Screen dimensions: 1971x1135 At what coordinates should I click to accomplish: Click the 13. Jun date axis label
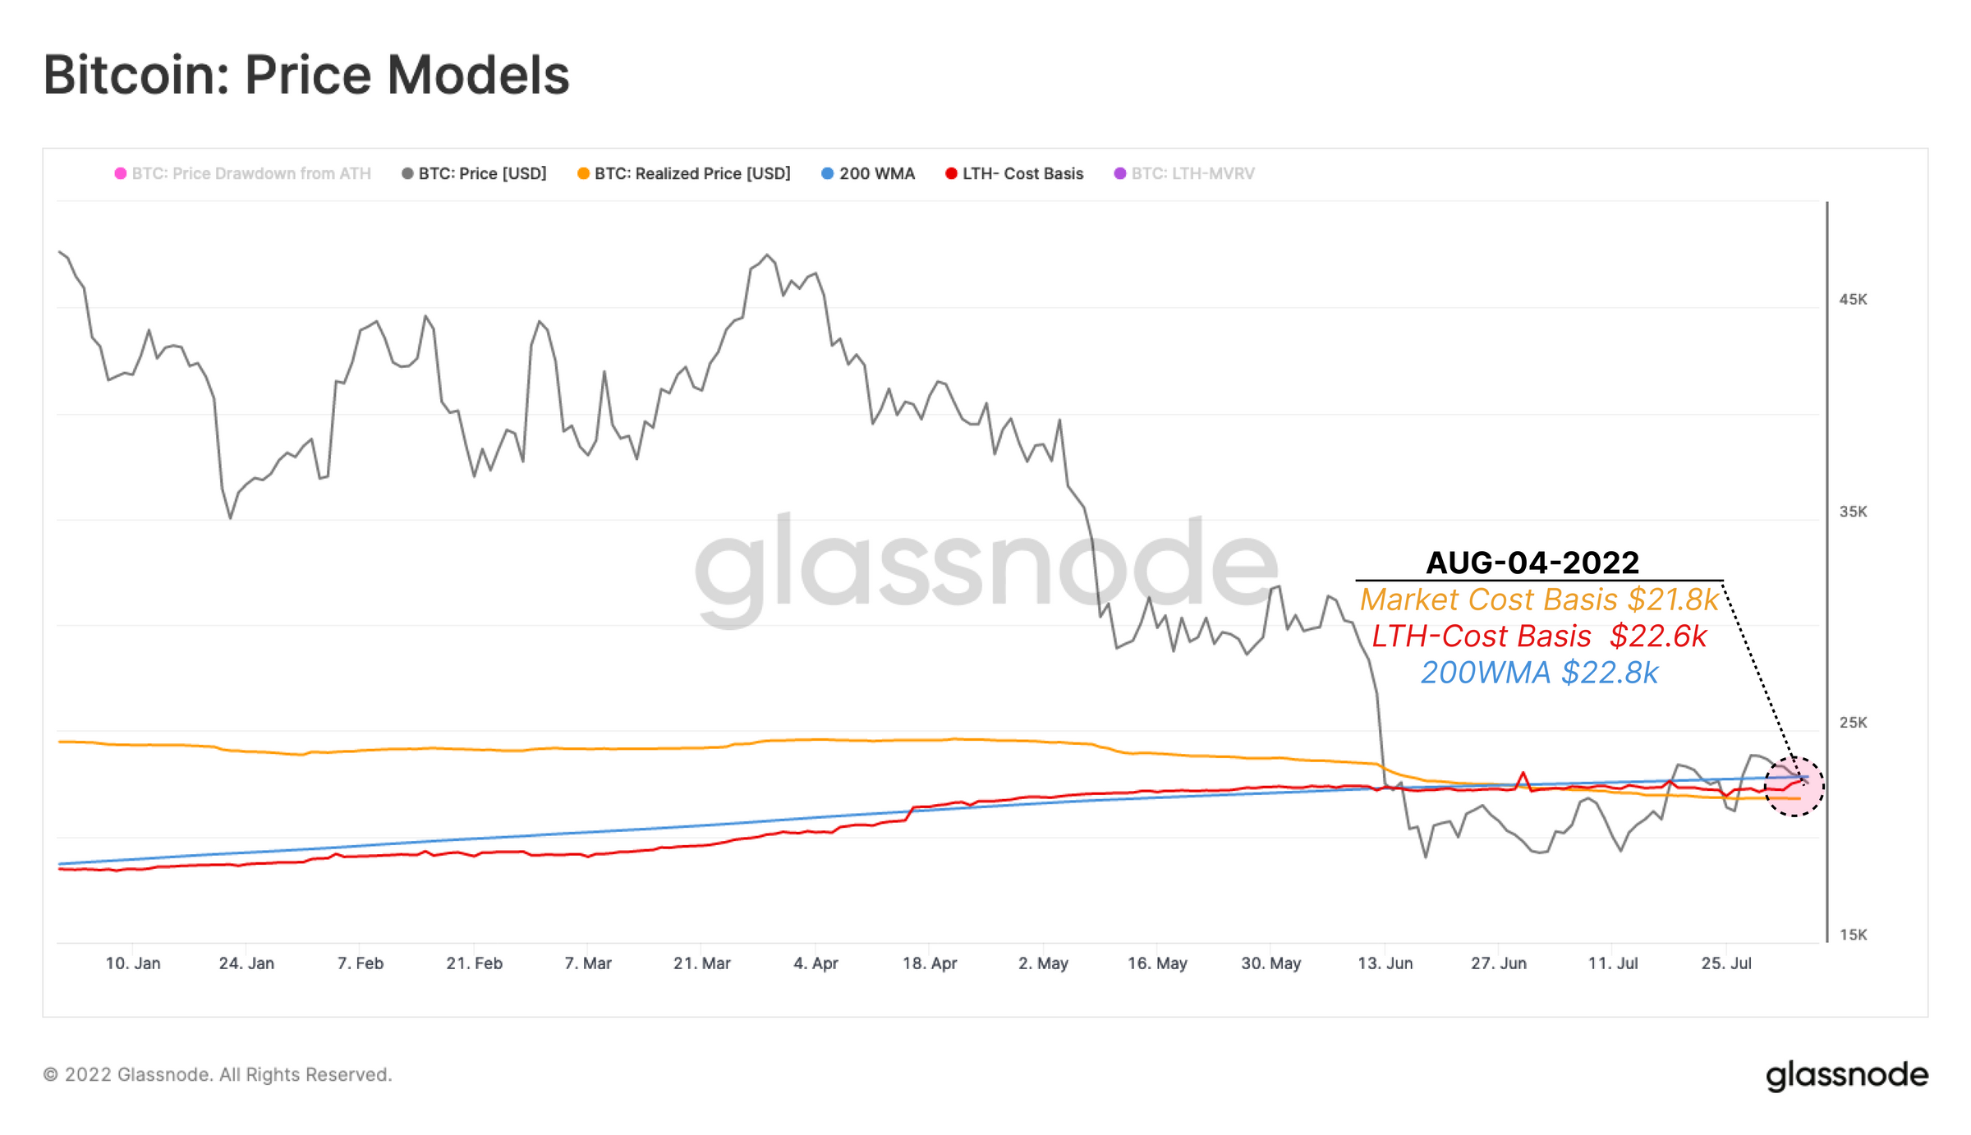[x=1385, y=963]
